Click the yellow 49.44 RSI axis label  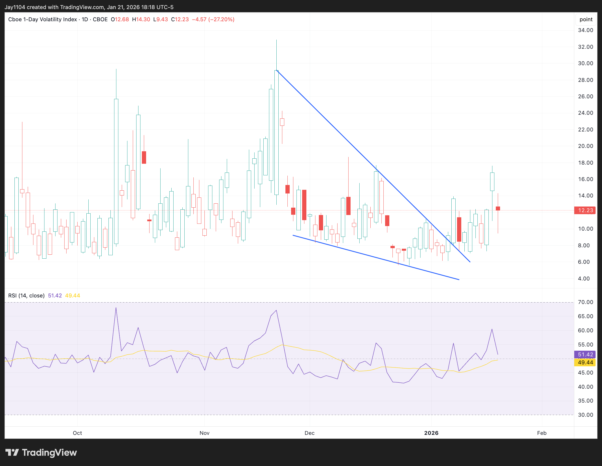[x=585, y=362]
